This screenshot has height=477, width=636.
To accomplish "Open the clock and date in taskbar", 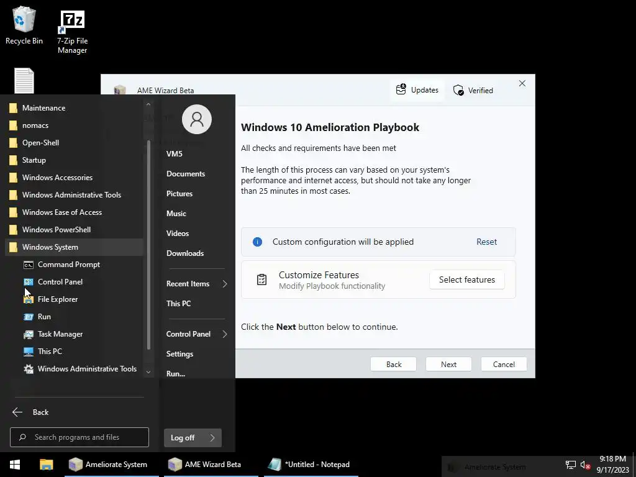I will click(x=612, y=465).
